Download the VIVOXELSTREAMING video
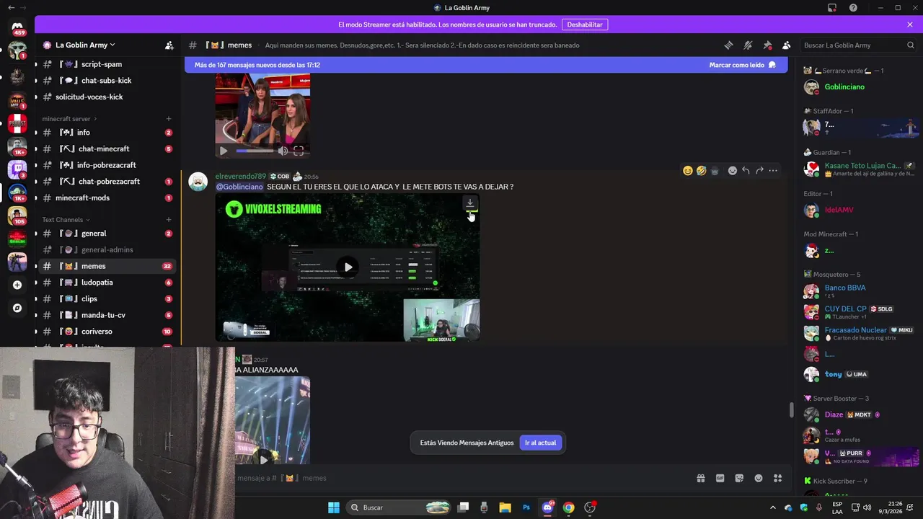This screenshot has height=519, width=923. (x=470, y=203)
